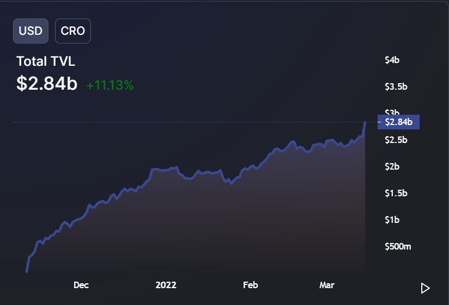The image size is (449, 305).
Task: Click the play animation triangle icon
Action: coord(425,288)
